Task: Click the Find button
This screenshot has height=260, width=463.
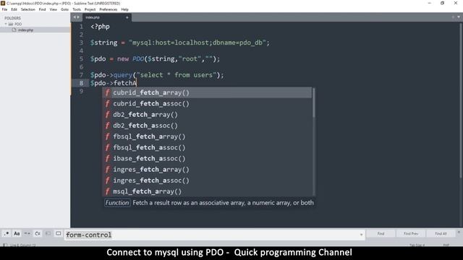Action: pos(381,234)
